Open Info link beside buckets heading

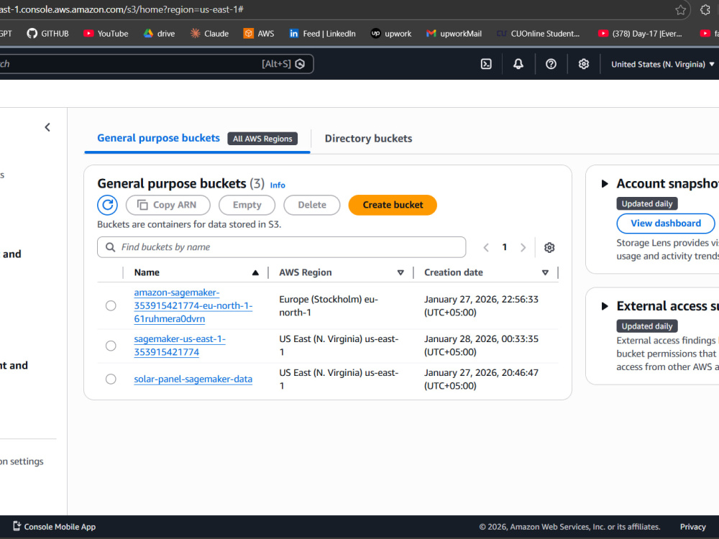[278, 185]
